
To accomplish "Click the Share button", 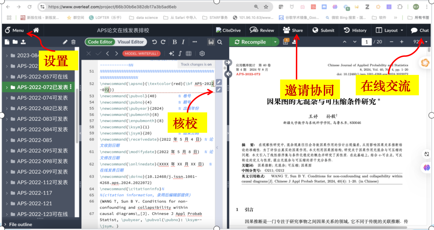I will coord(293,30).
